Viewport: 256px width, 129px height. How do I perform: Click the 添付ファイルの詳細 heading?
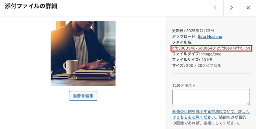(31, 6)
